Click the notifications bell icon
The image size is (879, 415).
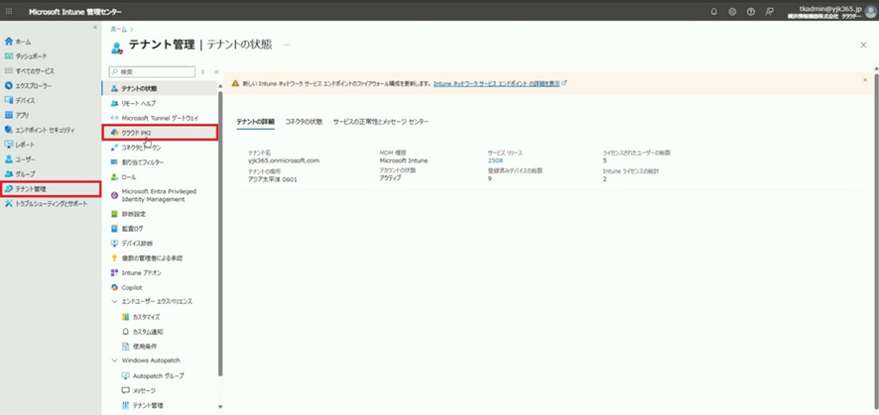point(713,12)
